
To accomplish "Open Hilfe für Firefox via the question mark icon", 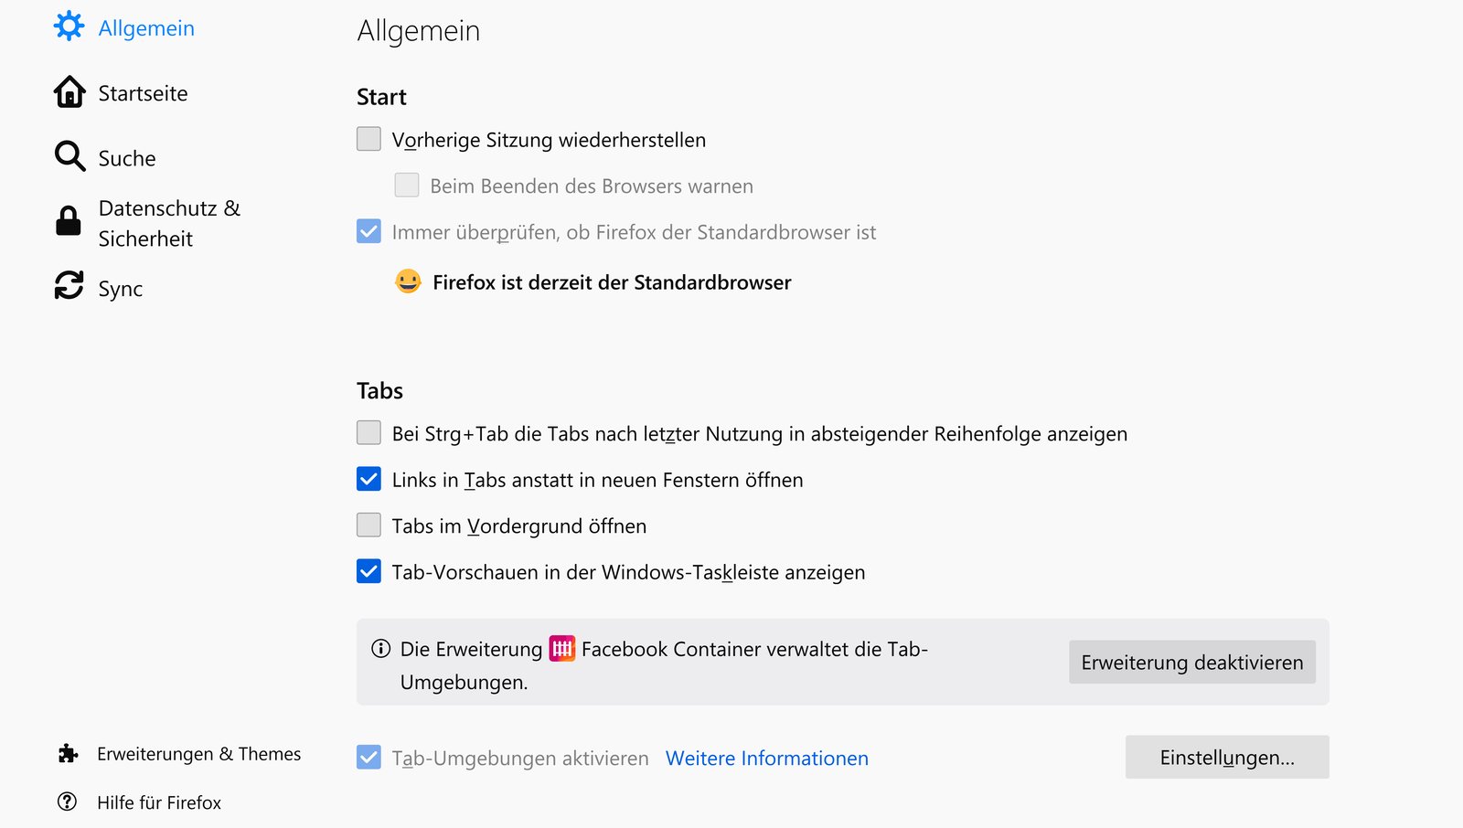I will [x=68, y=802].
